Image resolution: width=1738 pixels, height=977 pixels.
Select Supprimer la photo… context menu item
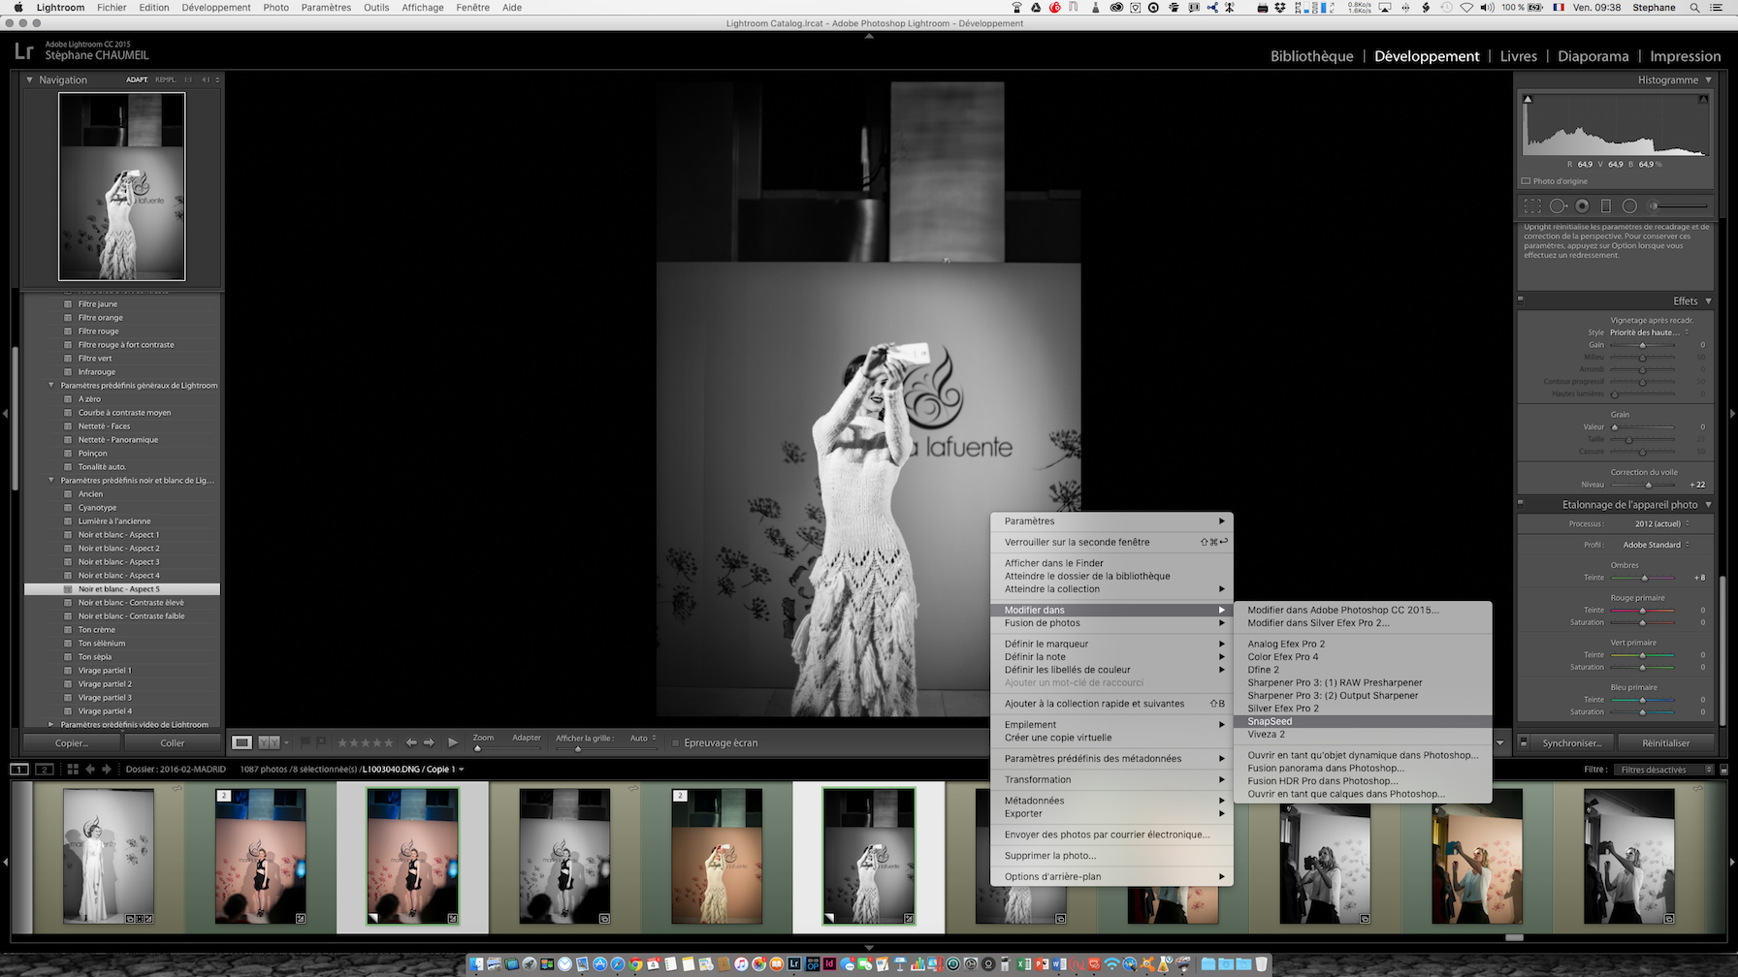[x=1111, y=855]
